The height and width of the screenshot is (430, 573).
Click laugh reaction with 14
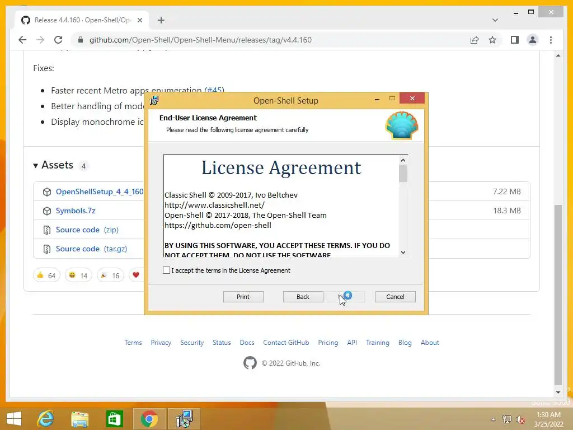tap(78, 275)
